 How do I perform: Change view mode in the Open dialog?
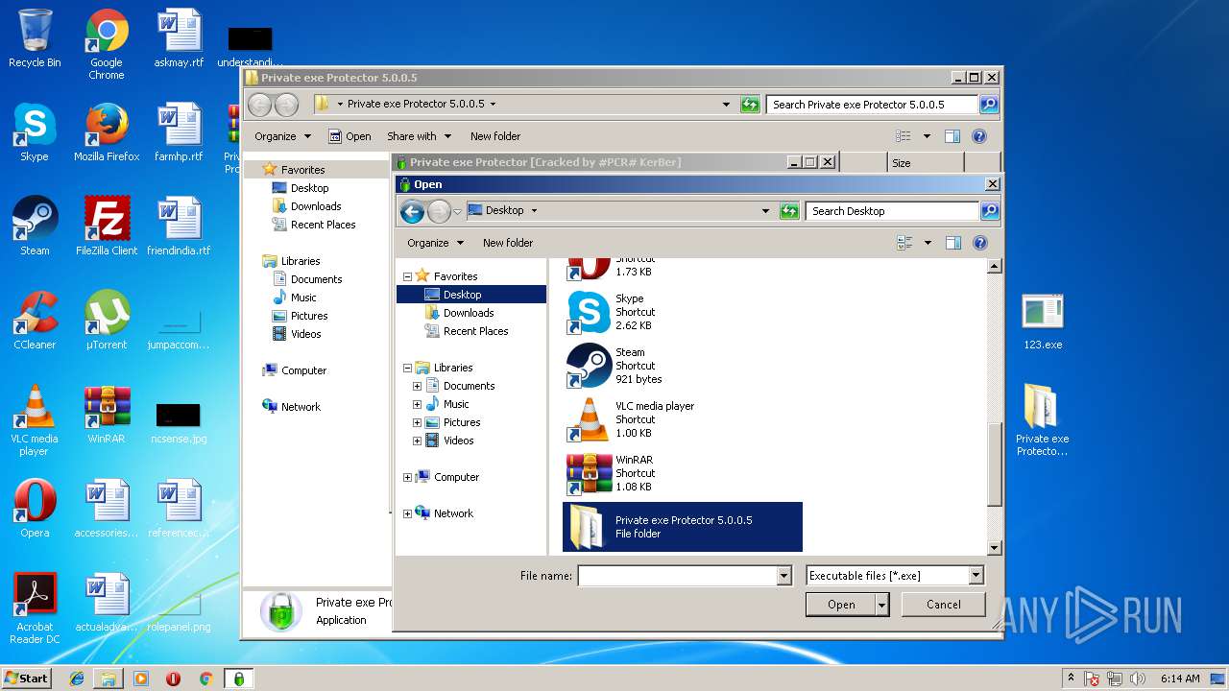point(904,243)
